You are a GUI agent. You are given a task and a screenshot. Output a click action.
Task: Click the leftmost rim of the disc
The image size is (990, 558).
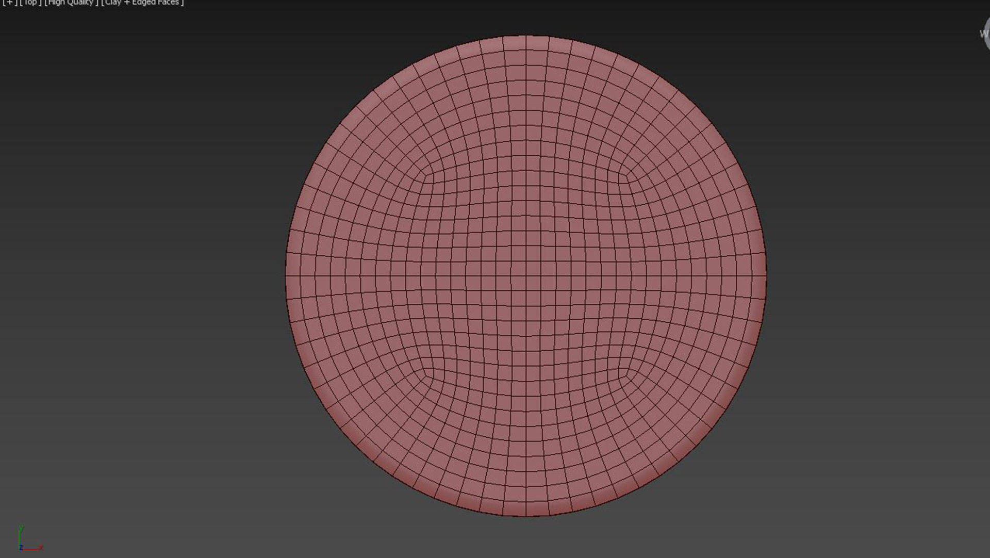(287, 275)
